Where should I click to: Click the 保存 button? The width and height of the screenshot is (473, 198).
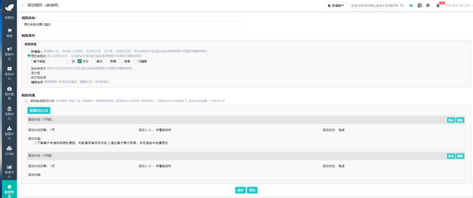pos(240,190)
